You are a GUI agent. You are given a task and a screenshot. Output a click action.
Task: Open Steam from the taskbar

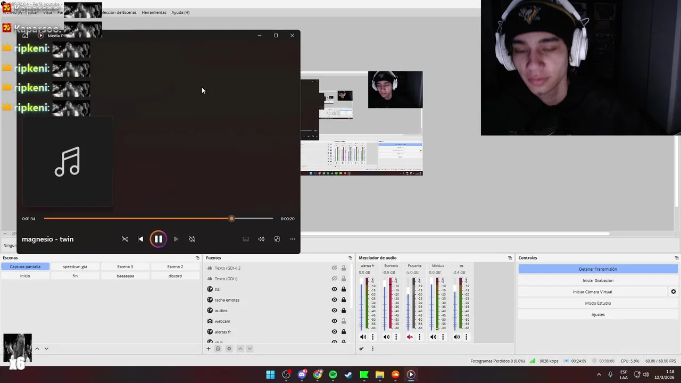[x=348, y=374]
